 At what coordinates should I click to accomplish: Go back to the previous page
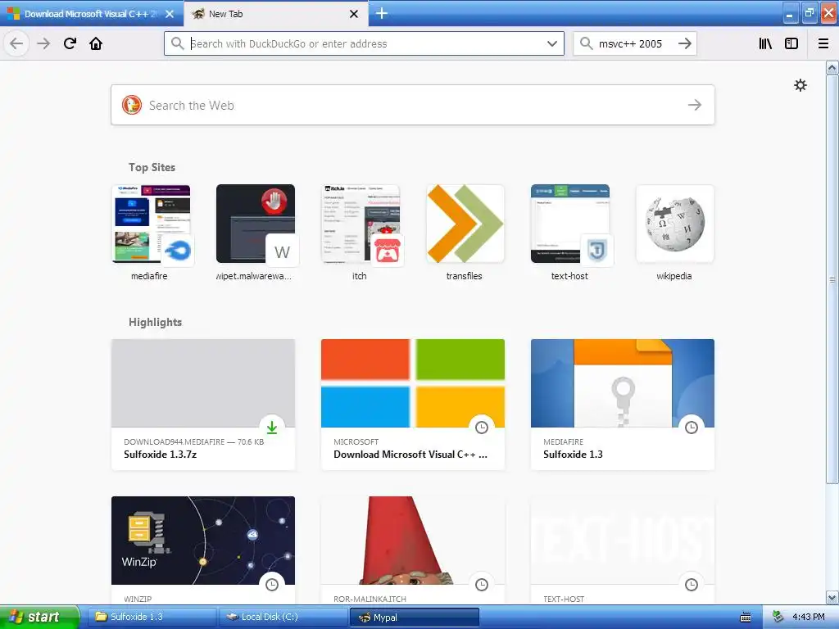16,43
